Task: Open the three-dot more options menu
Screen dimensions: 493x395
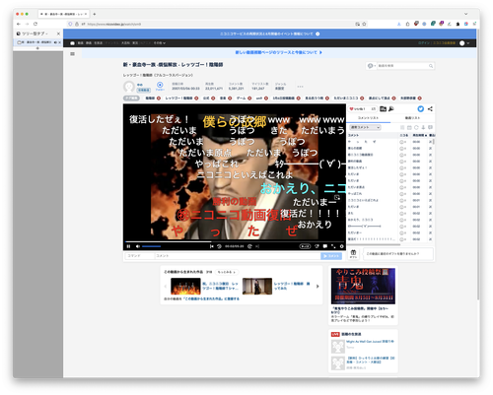Action: tap(300, 87)
